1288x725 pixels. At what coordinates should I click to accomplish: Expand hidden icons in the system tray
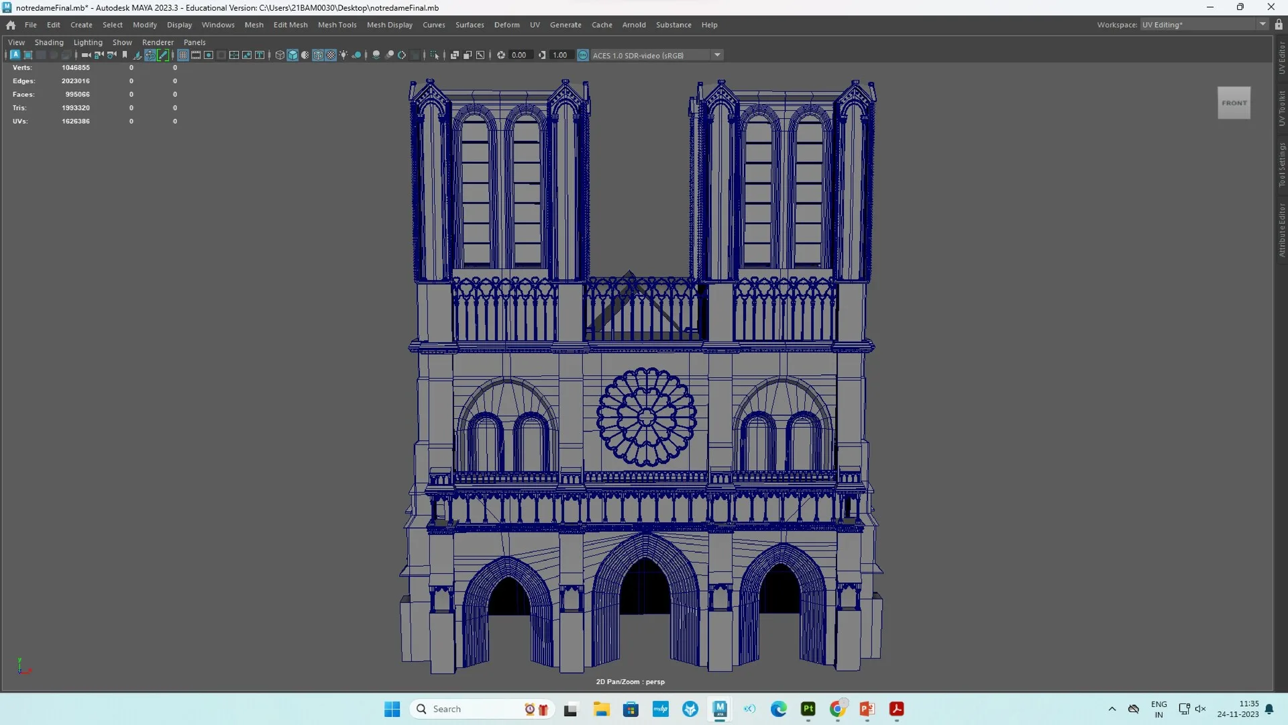[1112, 709]
